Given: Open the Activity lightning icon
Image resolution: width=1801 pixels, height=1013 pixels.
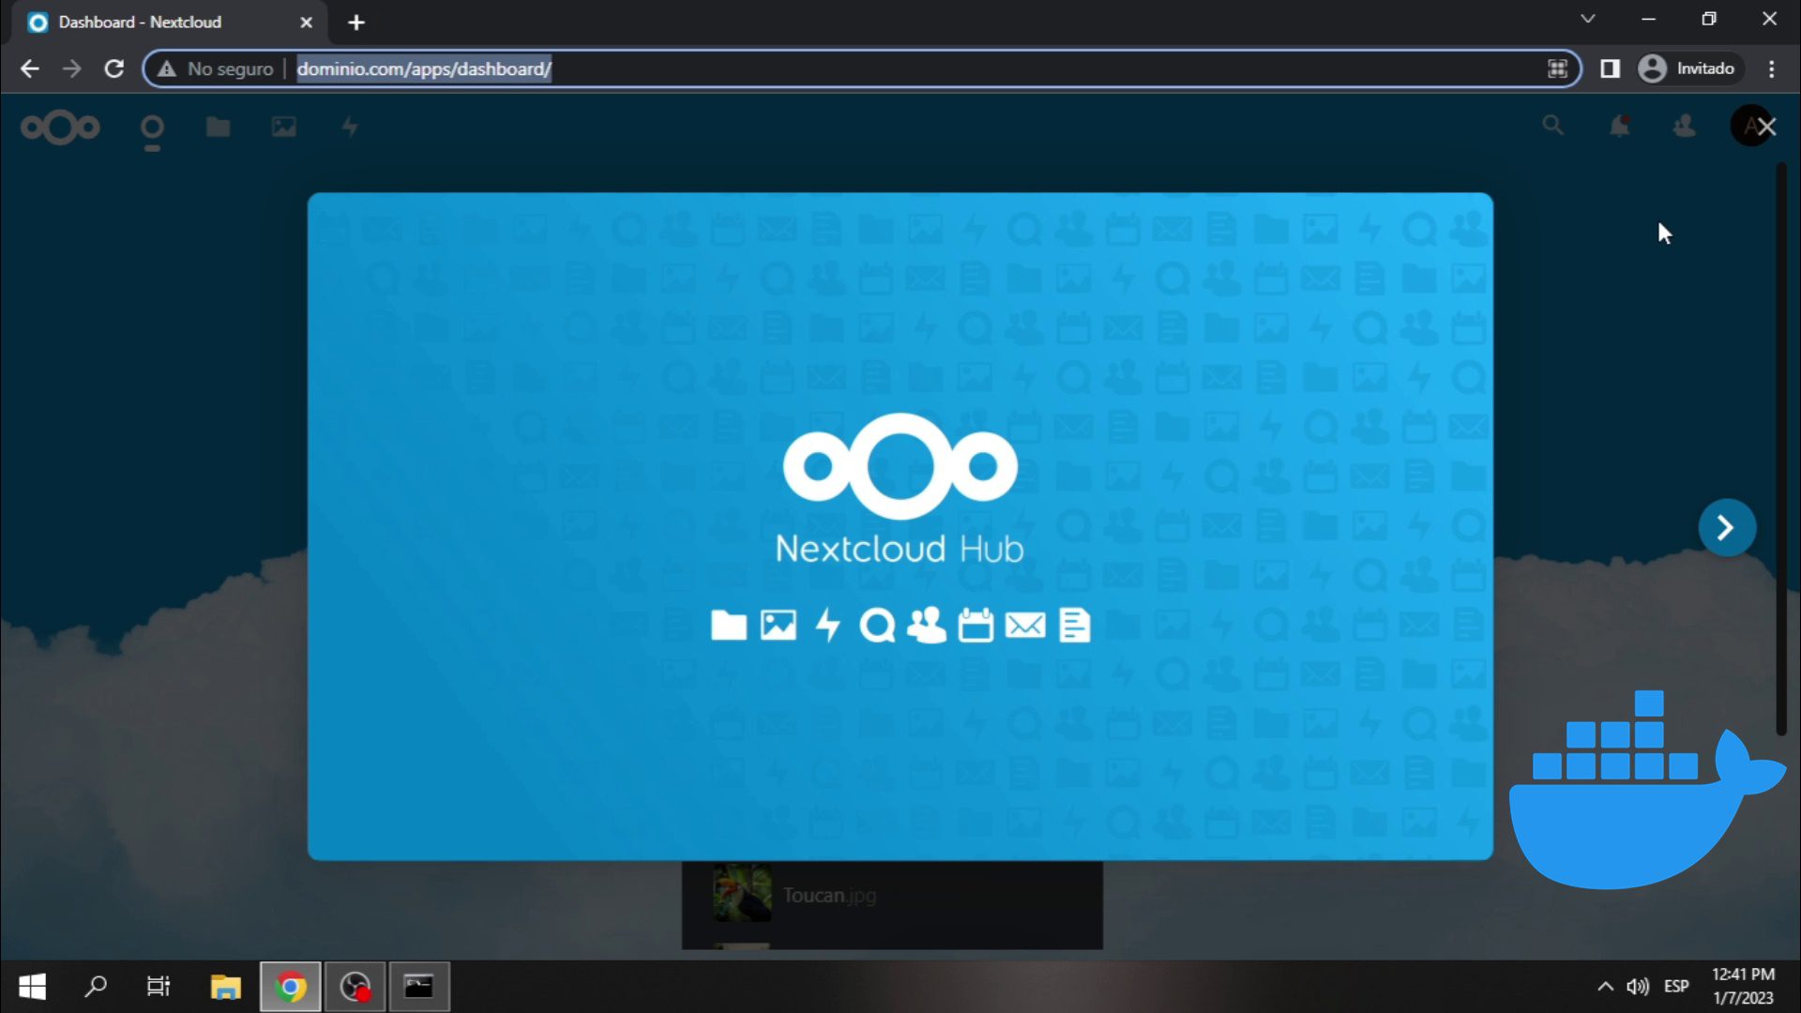Looking at the screenshot, I should coord(350,127).
